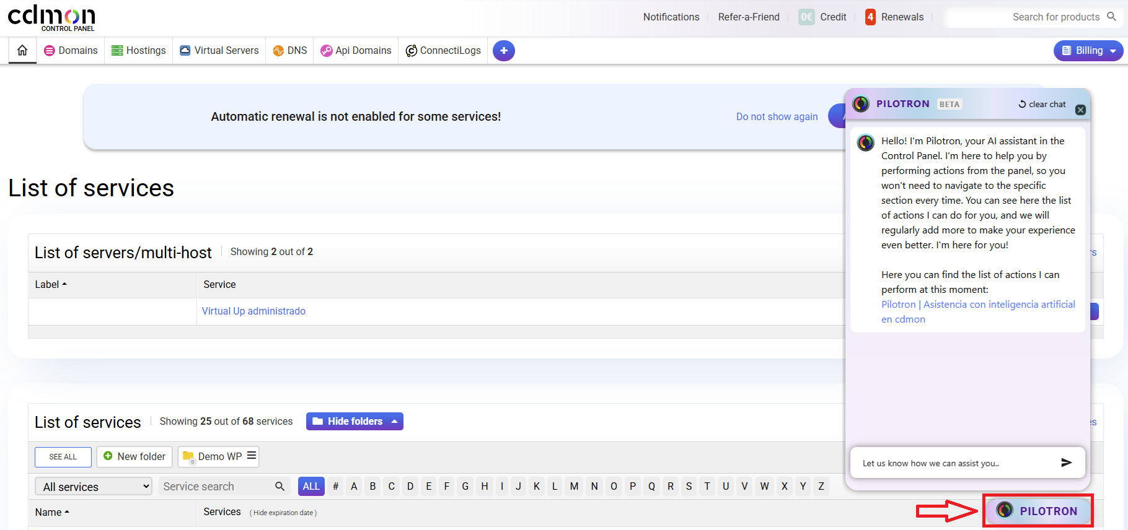The height and width of the screenshot is (530, 1128).
Task: Click the clear chat refresh icon
Action: tap(1022, 104)
